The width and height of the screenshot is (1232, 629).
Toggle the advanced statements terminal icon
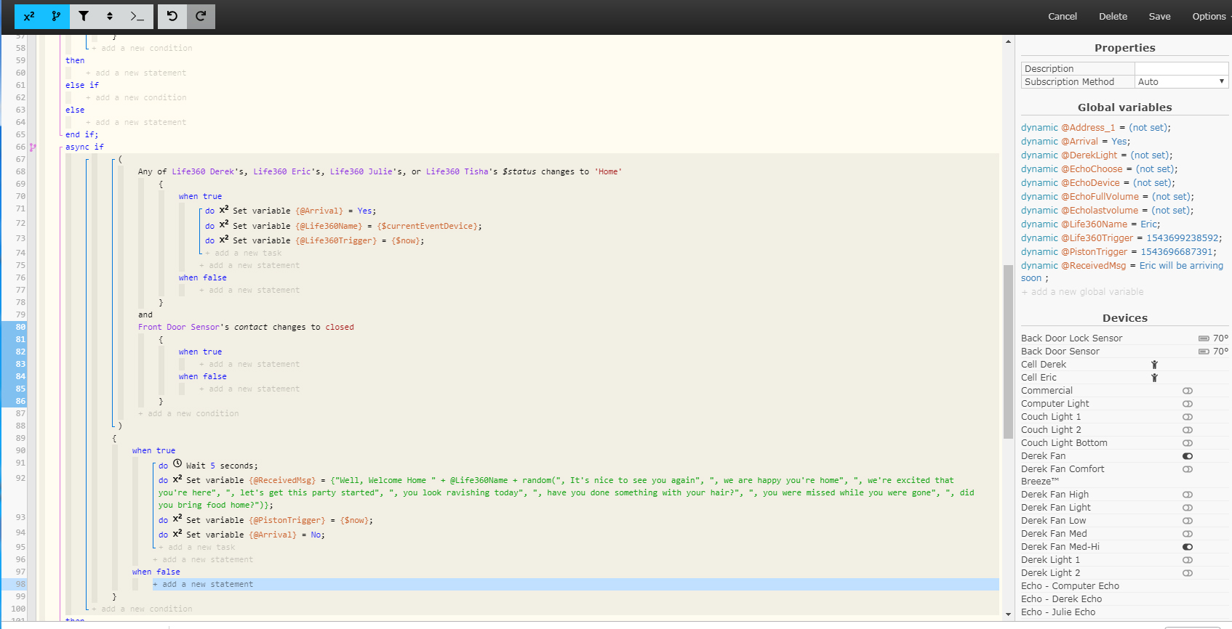[x=137, y=16]
